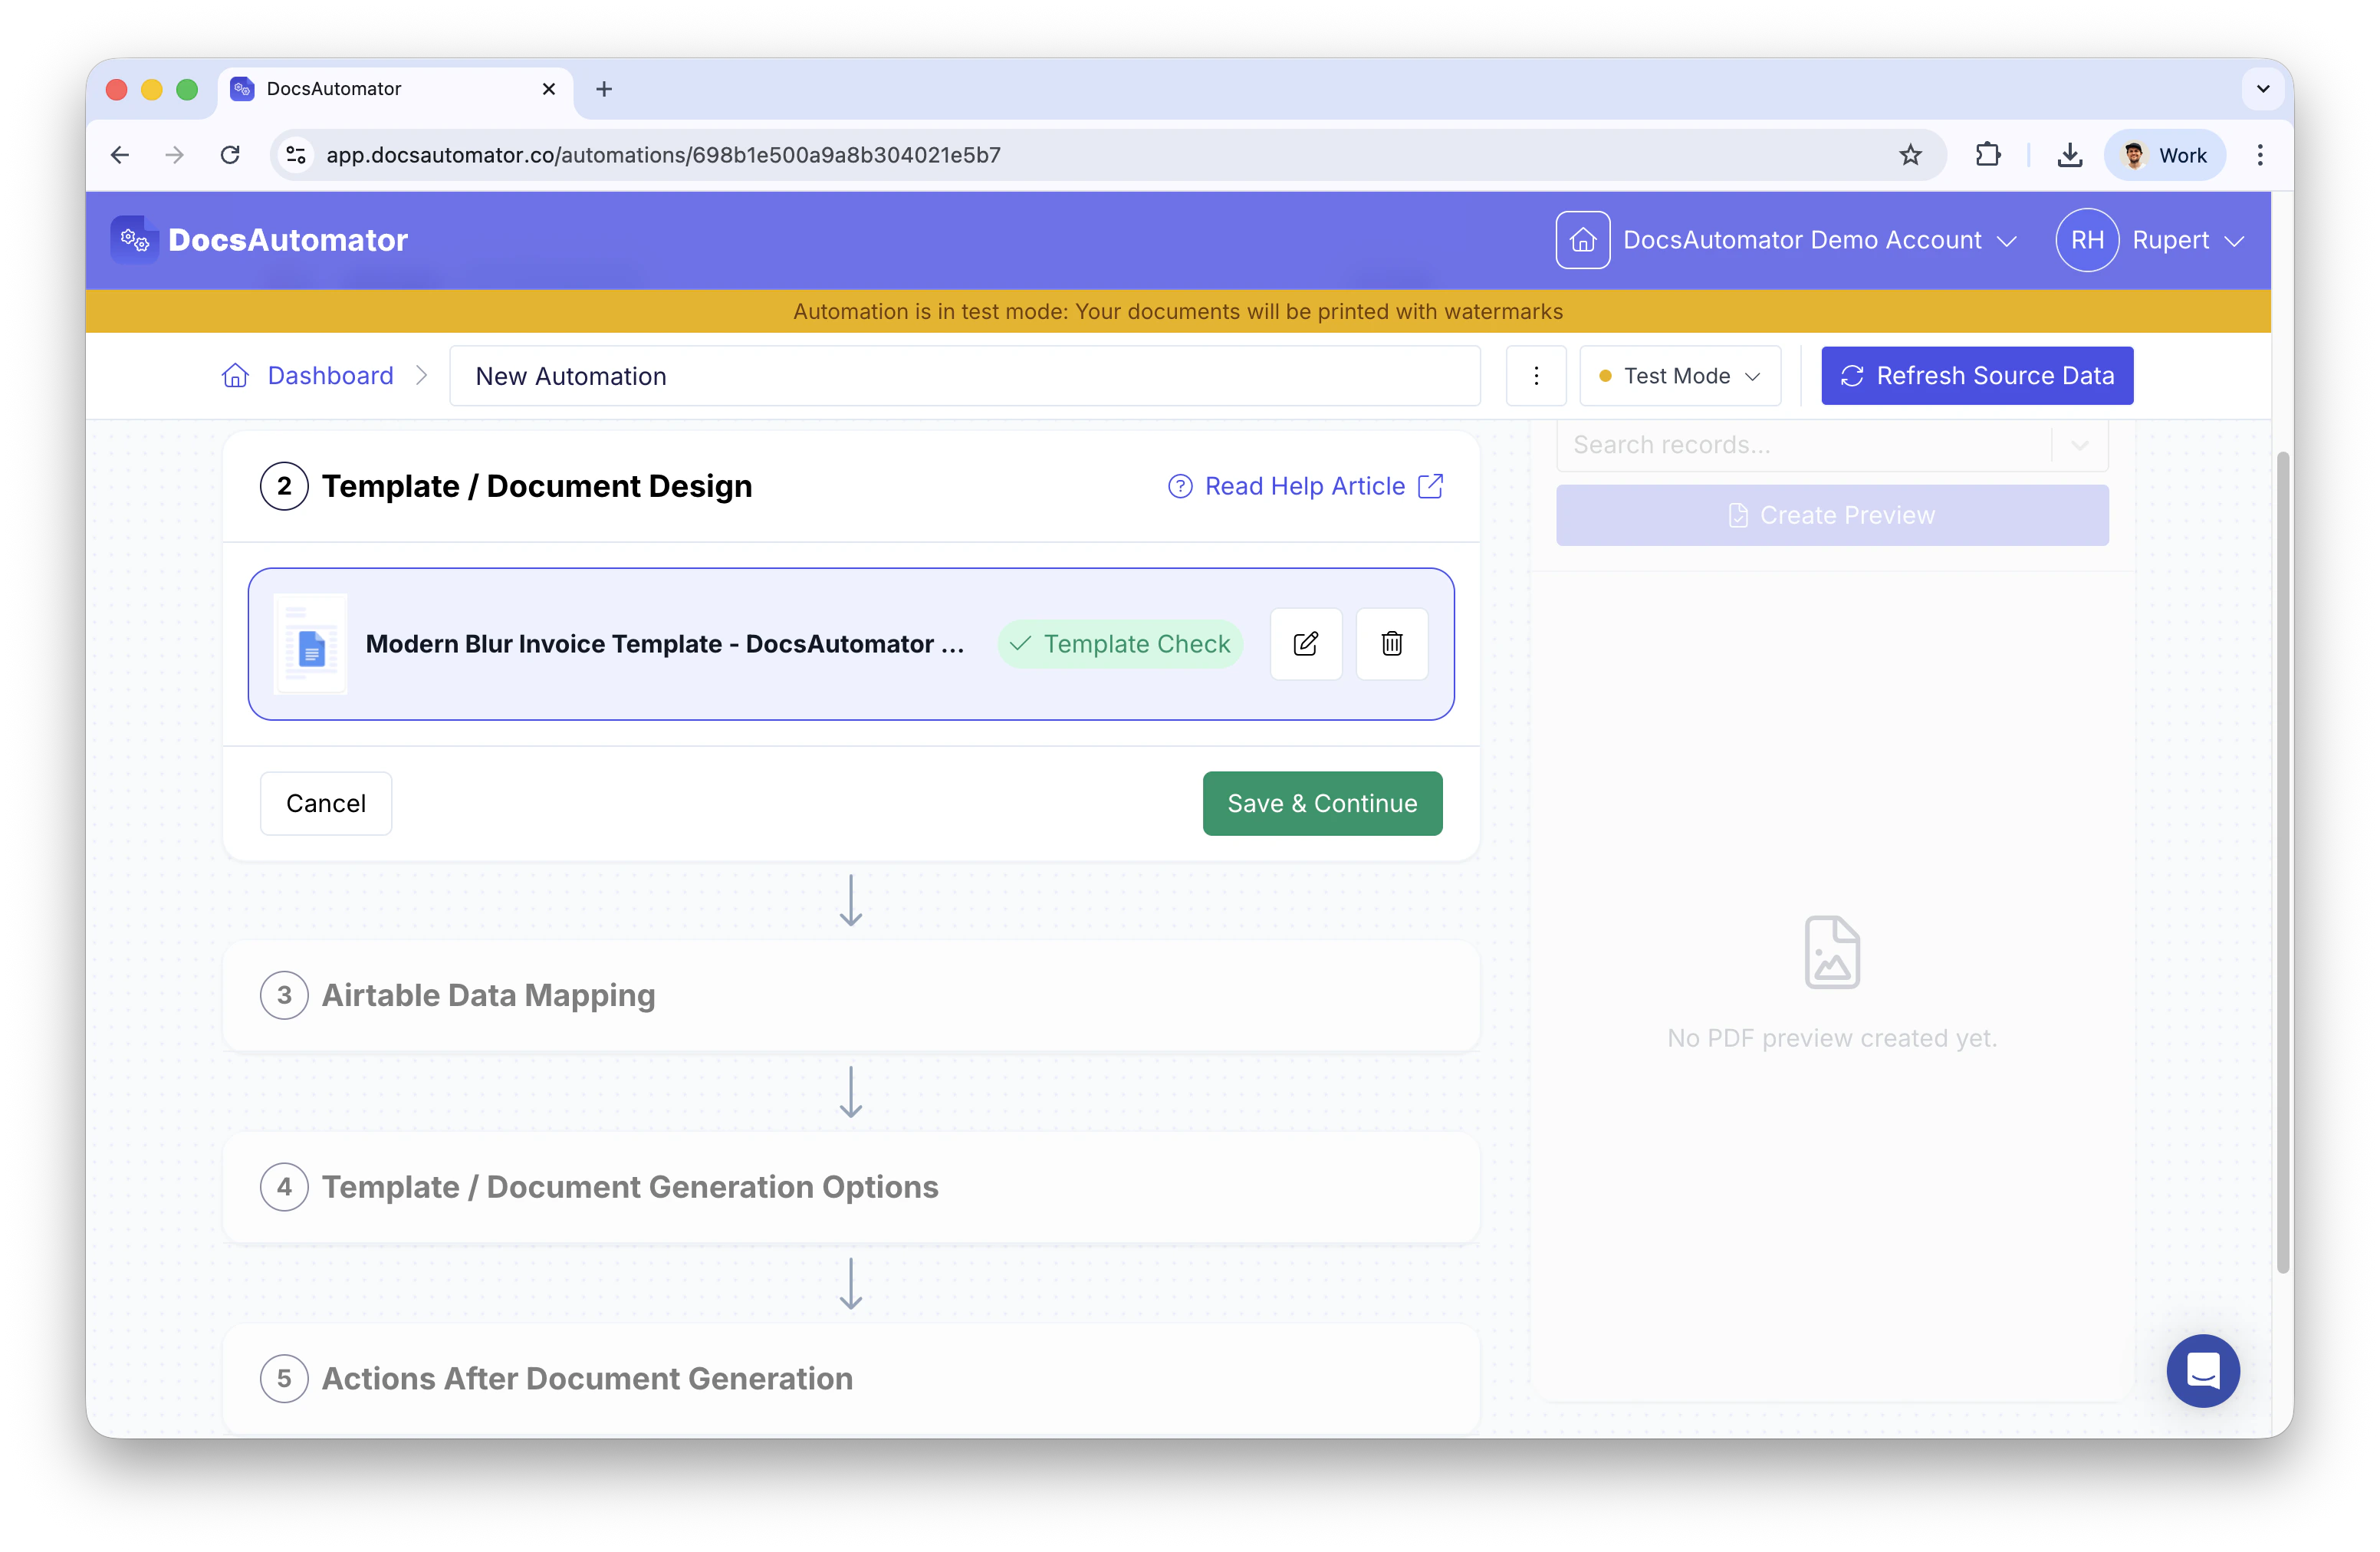The height and width of the screenshot is (1552, 2380).
Task: Expand the tab search dropdown arrow
Action: coord(2263,89)
